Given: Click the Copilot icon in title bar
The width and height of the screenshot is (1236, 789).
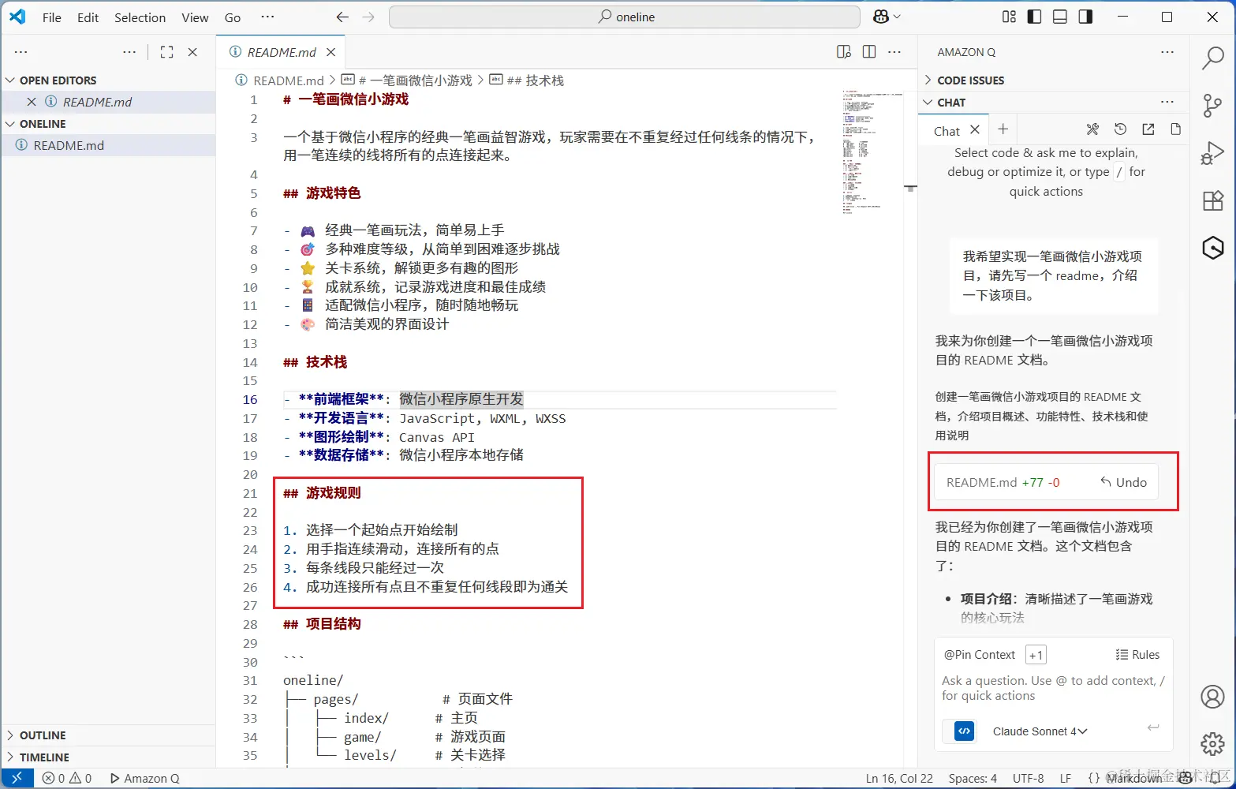Looking at the screenshot, I should coord(881,17).
